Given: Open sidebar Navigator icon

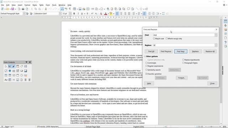Looking at the screenshot, I should [x=226, y=34].
